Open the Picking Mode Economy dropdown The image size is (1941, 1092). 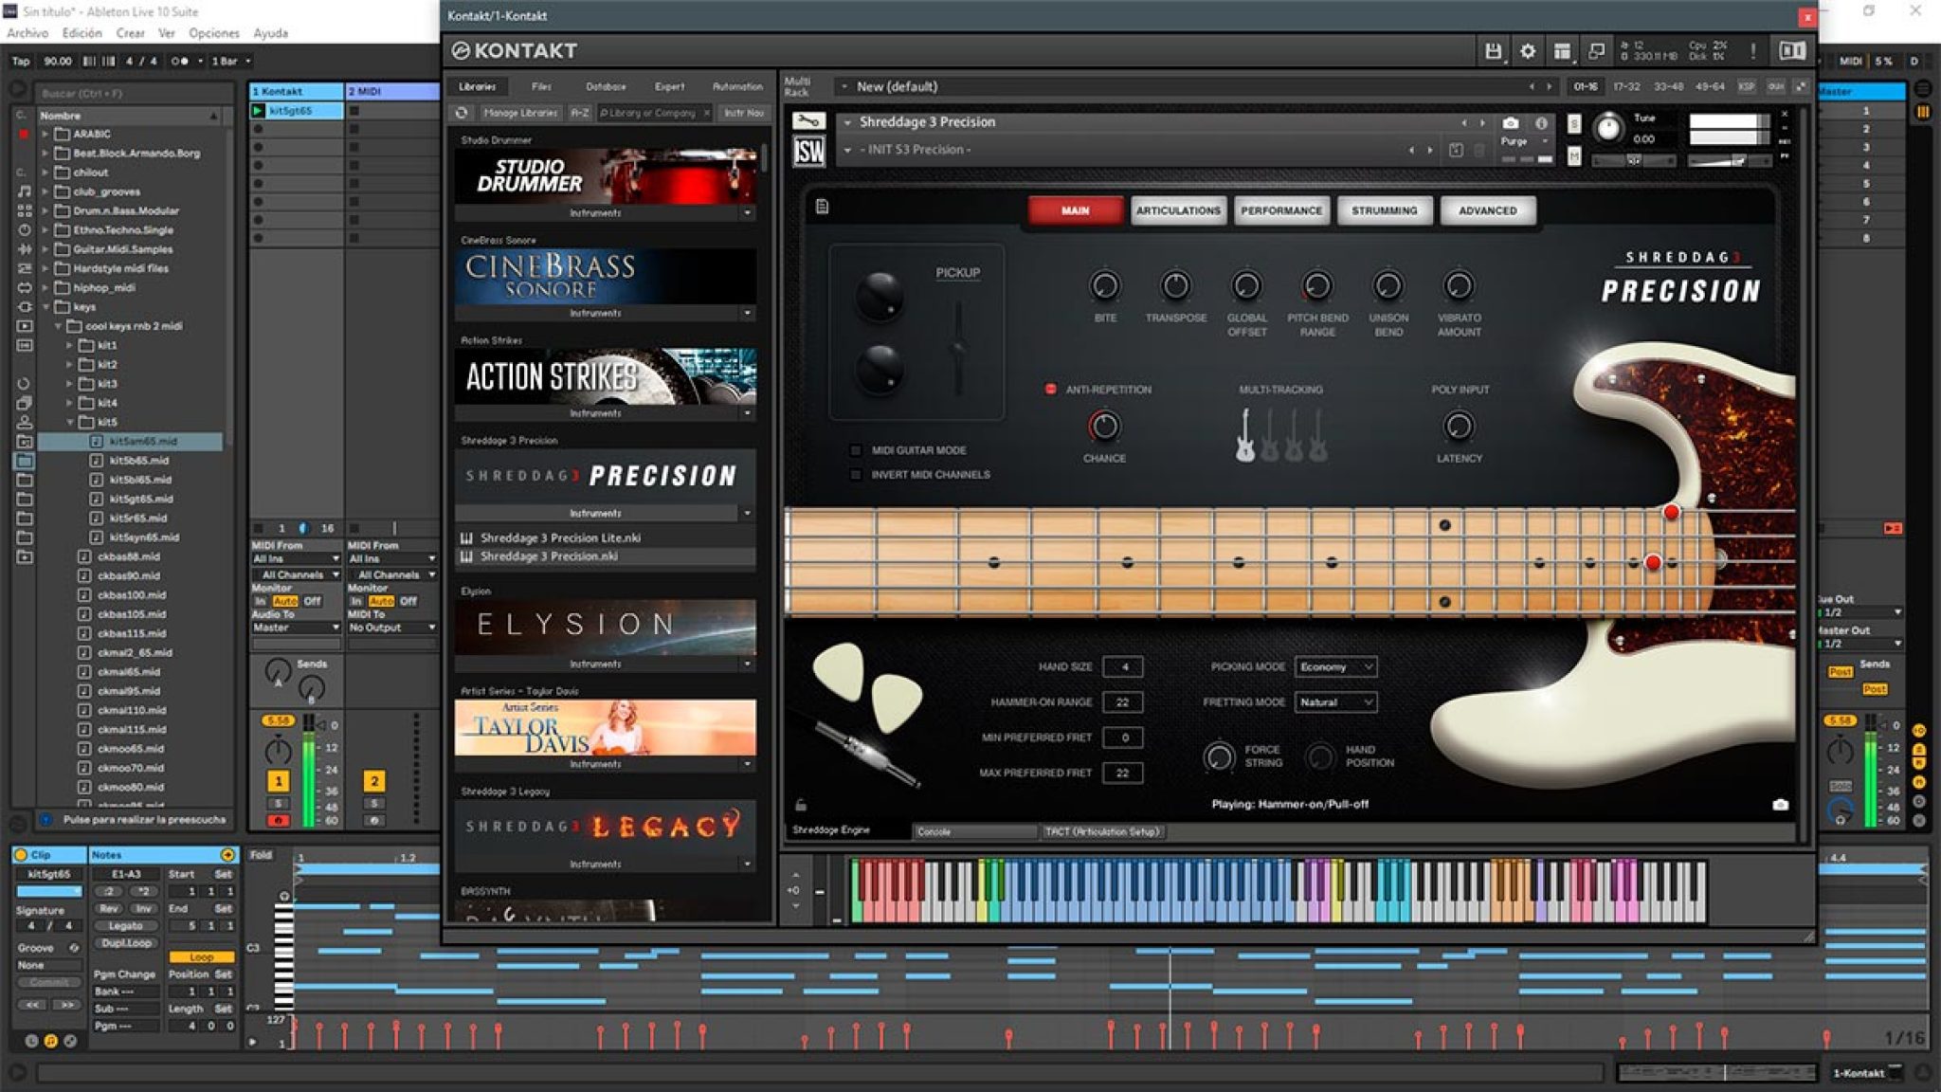coord(1335,667)
